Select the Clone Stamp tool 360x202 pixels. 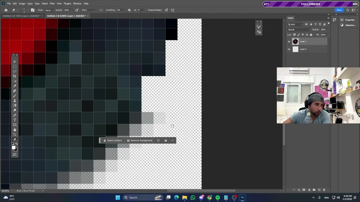15,100
